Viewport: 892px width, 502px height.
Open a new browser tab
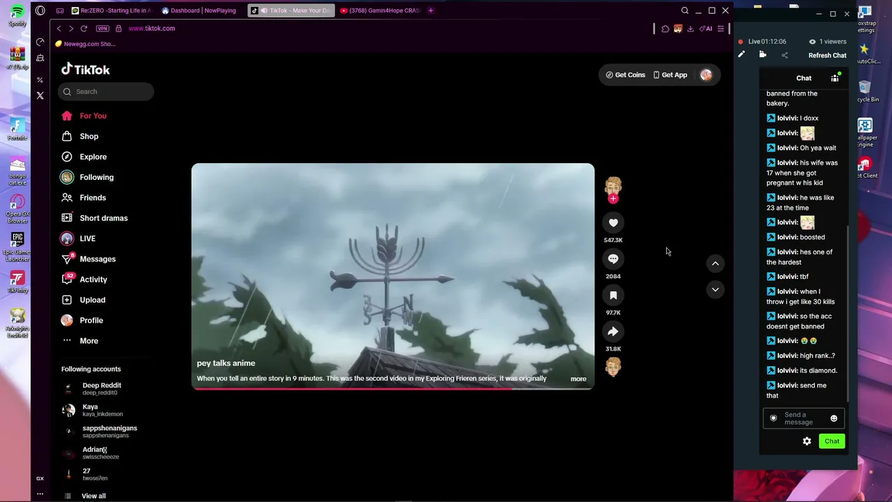coord(431,10)
